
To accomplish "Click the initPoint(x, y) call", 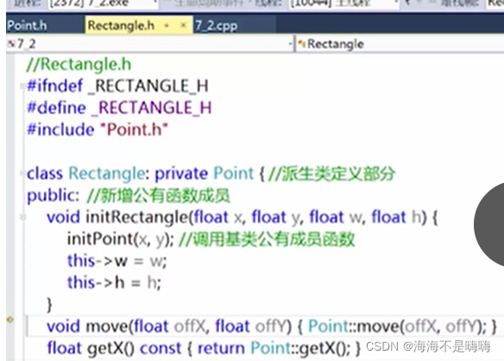I will [120, 239].
